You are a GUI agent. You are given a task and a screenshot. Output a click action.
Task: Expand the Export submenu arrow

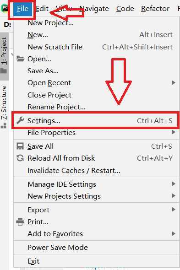coord(174,210)
